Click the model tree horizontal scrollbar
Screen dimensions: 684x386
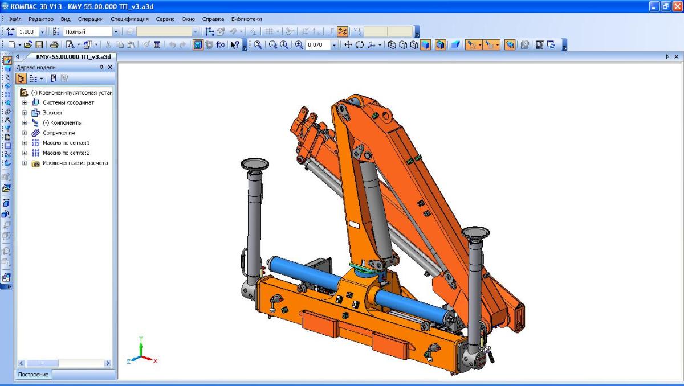(64, 363)
